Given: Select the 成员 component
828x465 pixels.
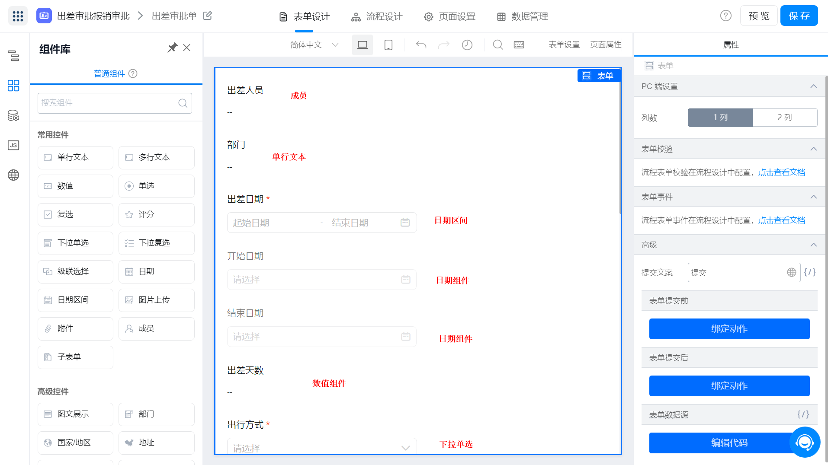Looking at the screenshot, I should click(x=157, y=328).
